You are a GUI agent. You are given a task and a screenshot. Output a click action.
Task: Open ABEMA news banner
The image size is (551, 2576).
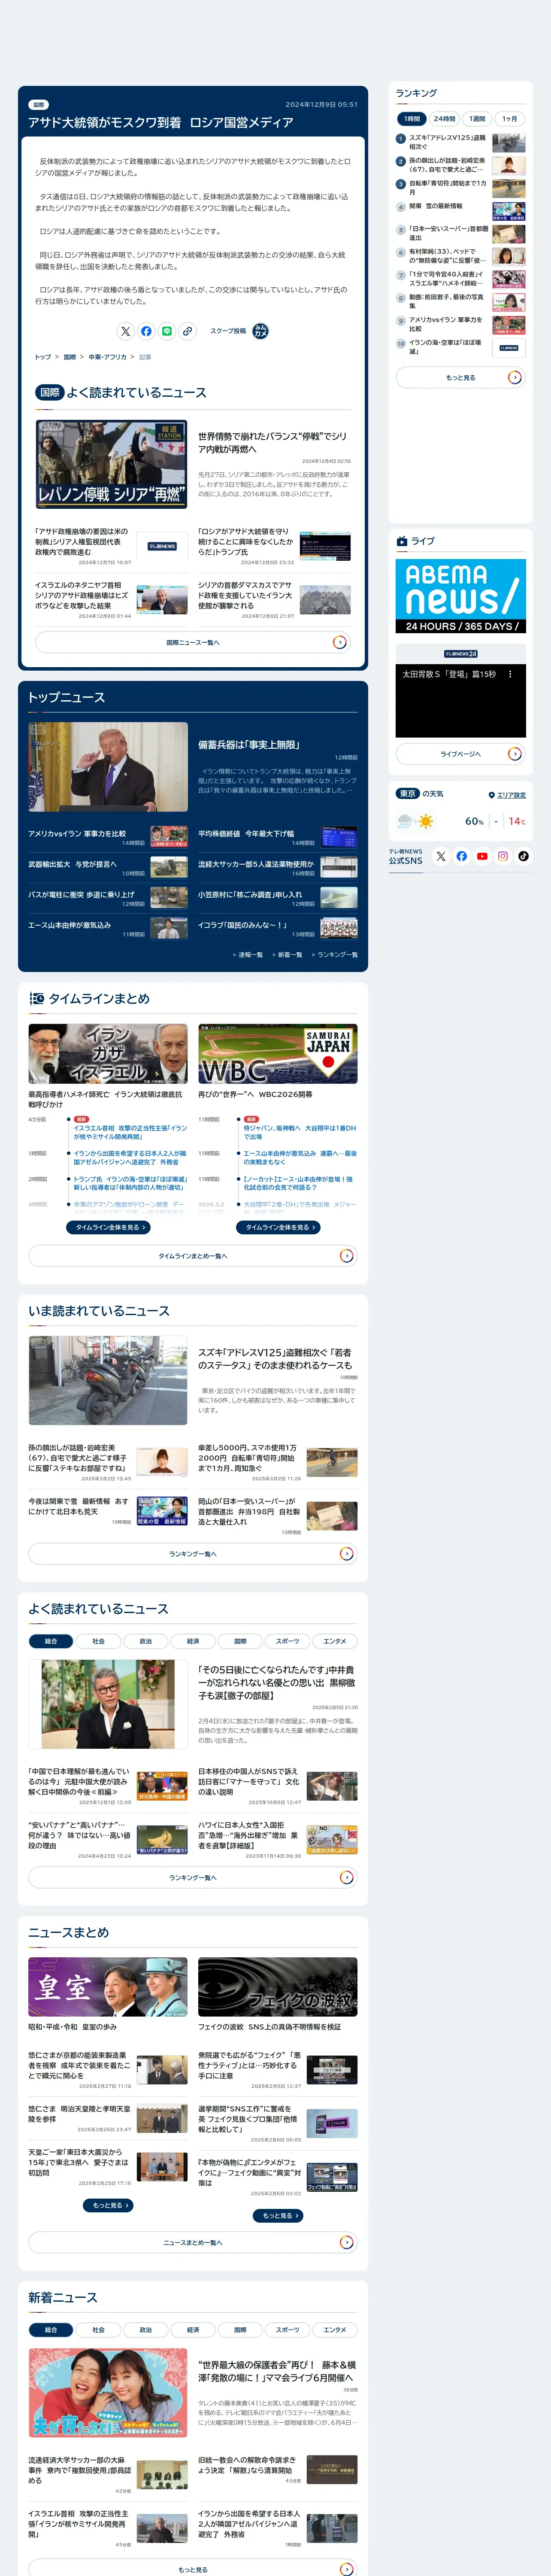461,596
